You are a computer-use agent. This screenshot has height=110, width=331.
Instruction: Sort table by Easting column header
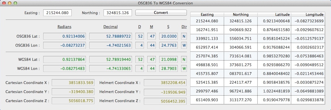point(207,14)
